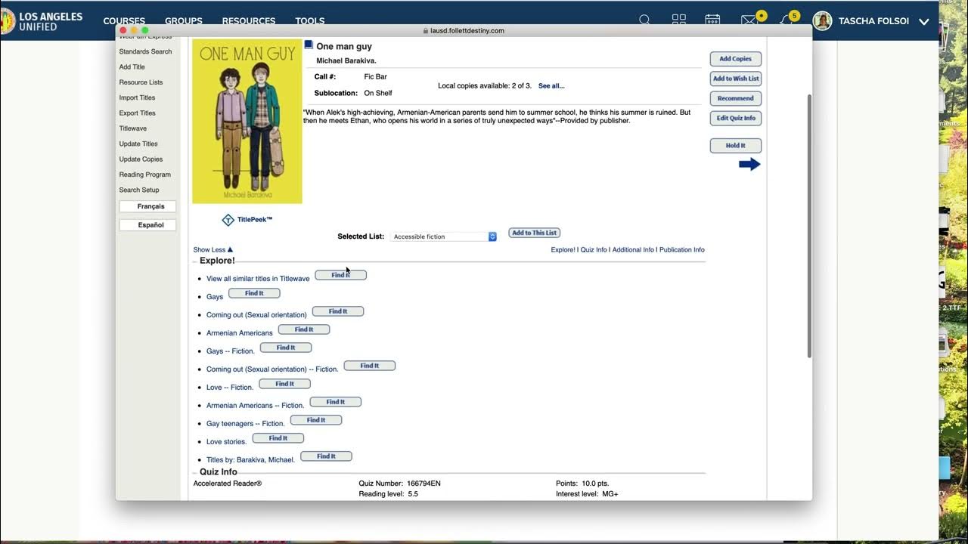
Task: Click Find It for Gay teenagers -- Fiction
Action: coord(316,420)
